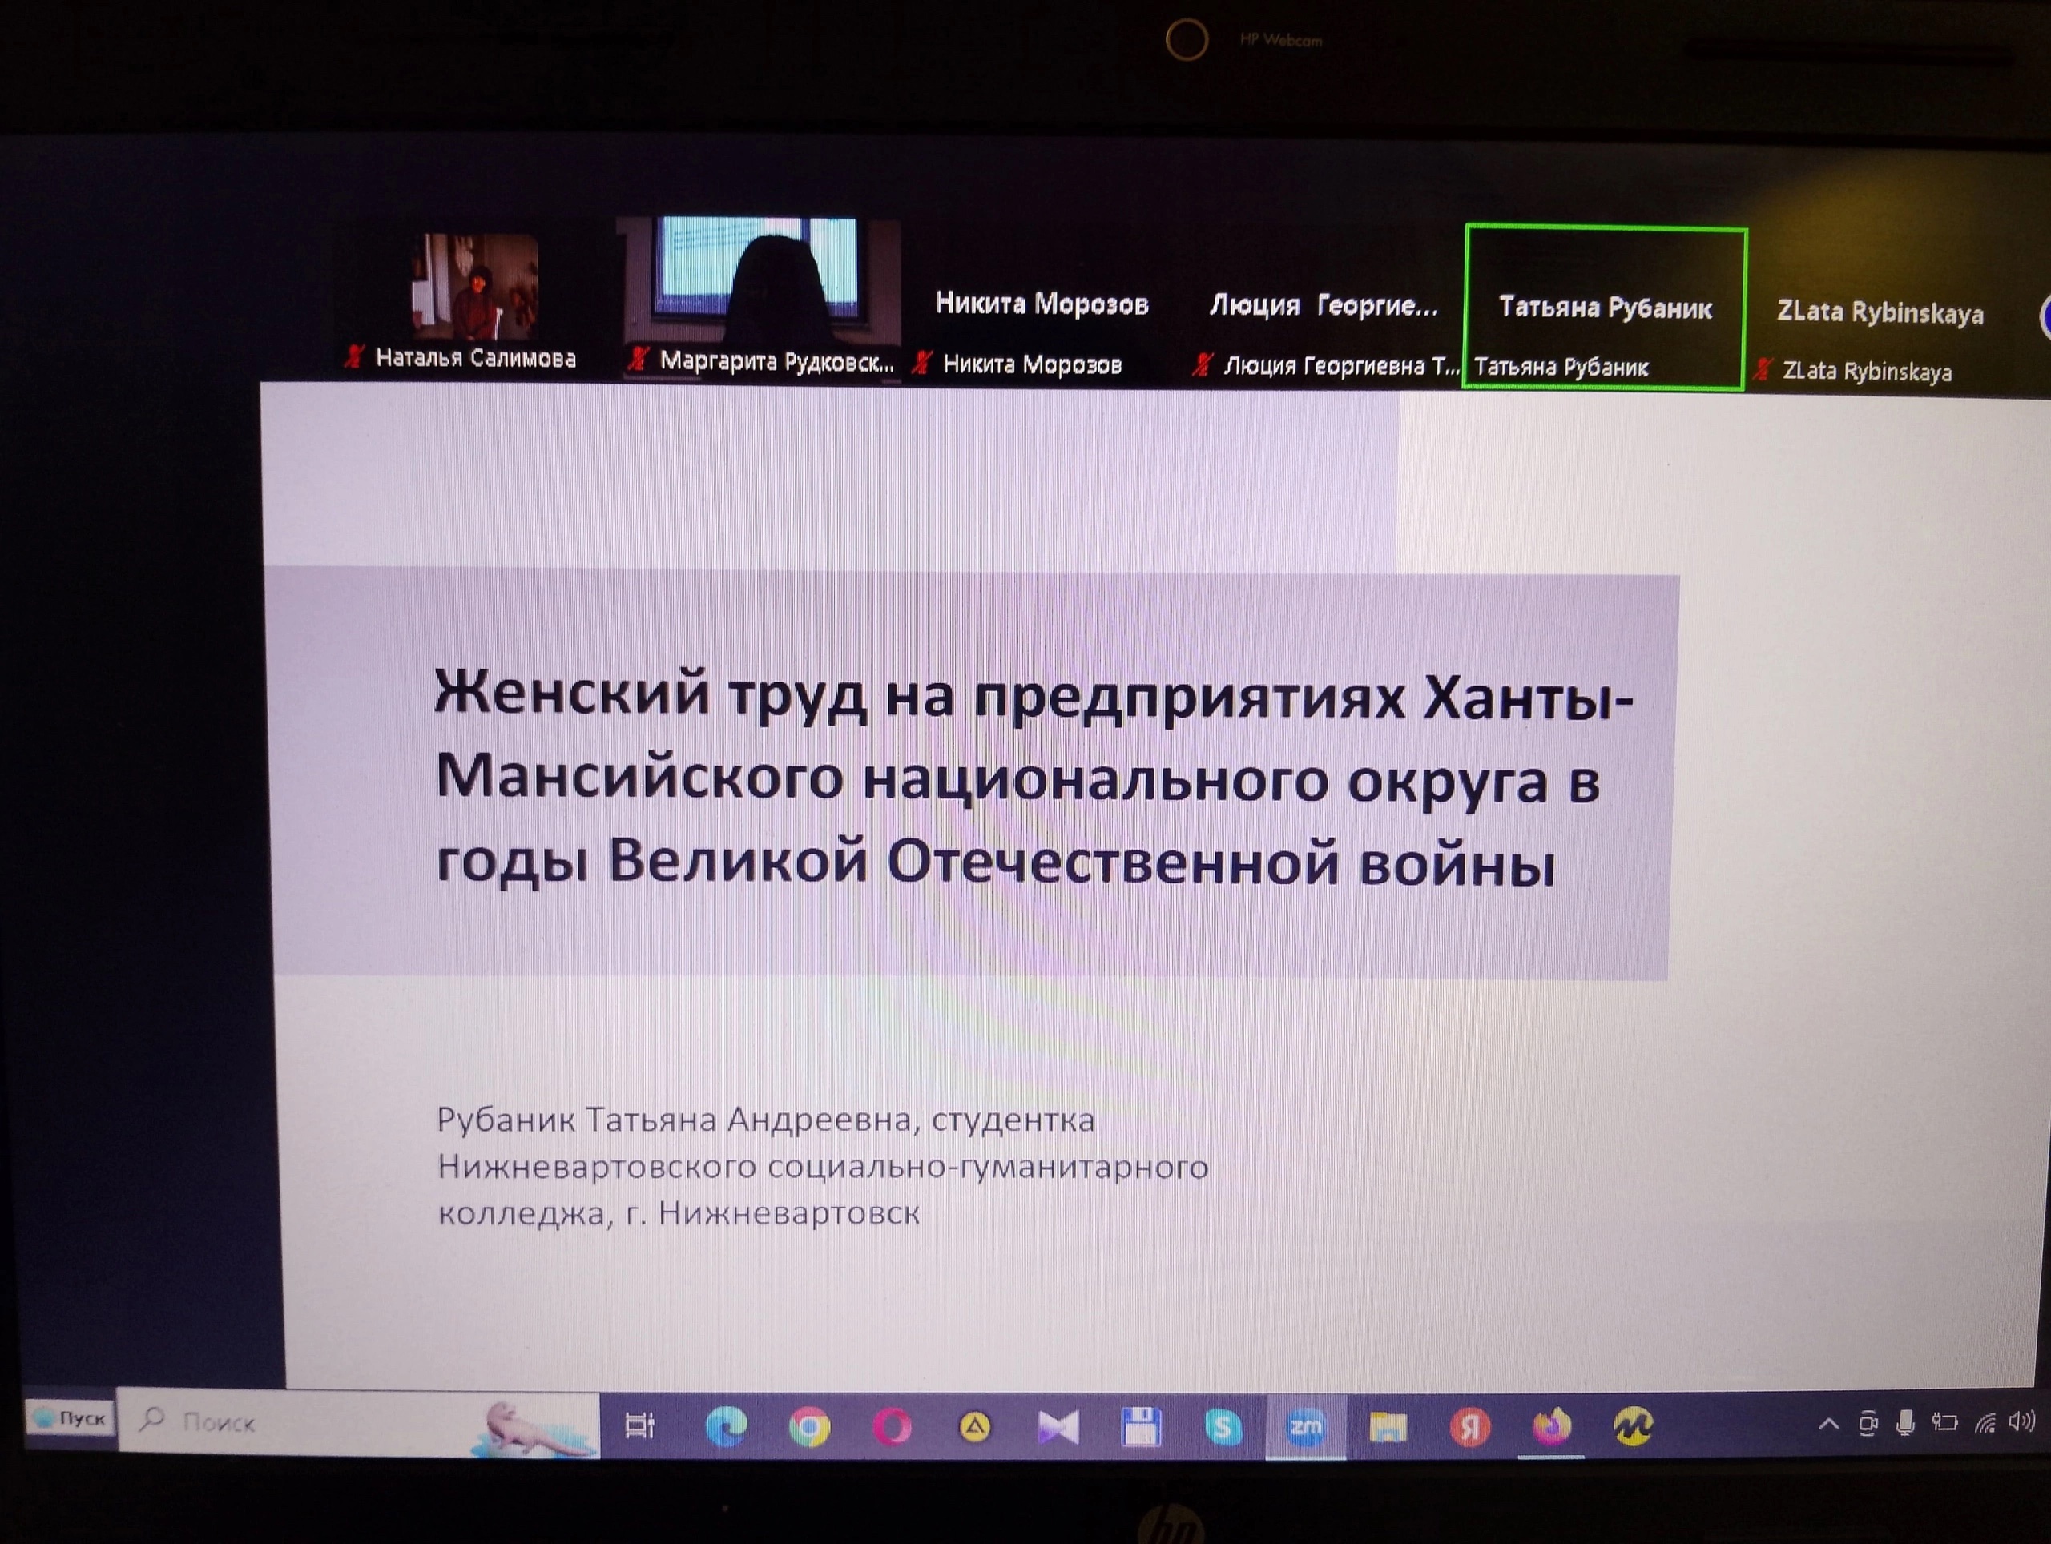Screen dimensions: 2051x1544
Task: Open Task View on taskbar
Action: click(640, 1425)
